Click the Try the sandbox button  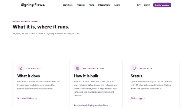pos(162,5)
